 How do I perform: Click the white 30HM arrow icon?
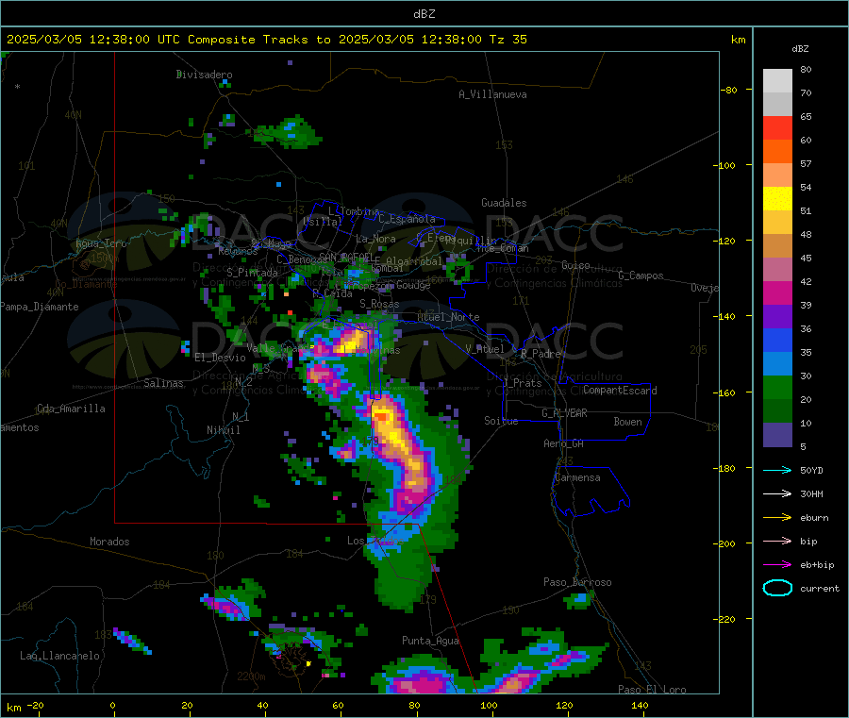[777, 493]
